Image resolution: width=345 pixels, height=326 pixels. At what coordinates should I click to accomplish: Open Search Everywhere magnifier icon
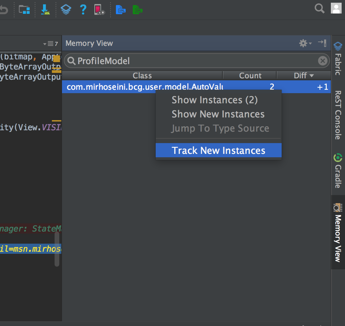click(319, 8)
